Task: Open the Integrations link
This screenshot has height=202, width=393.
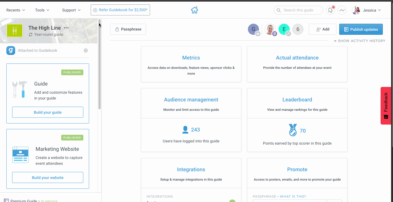Action: [191, 169]
